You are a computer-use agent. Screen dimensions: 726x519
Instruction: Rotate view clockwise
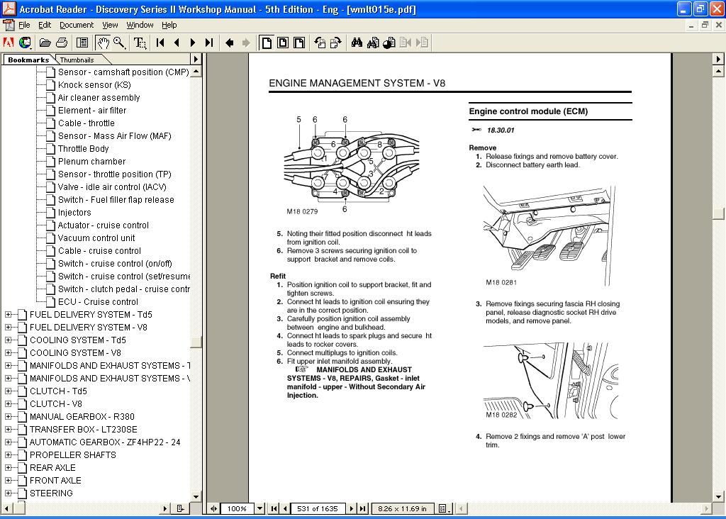tap(335, 43)
